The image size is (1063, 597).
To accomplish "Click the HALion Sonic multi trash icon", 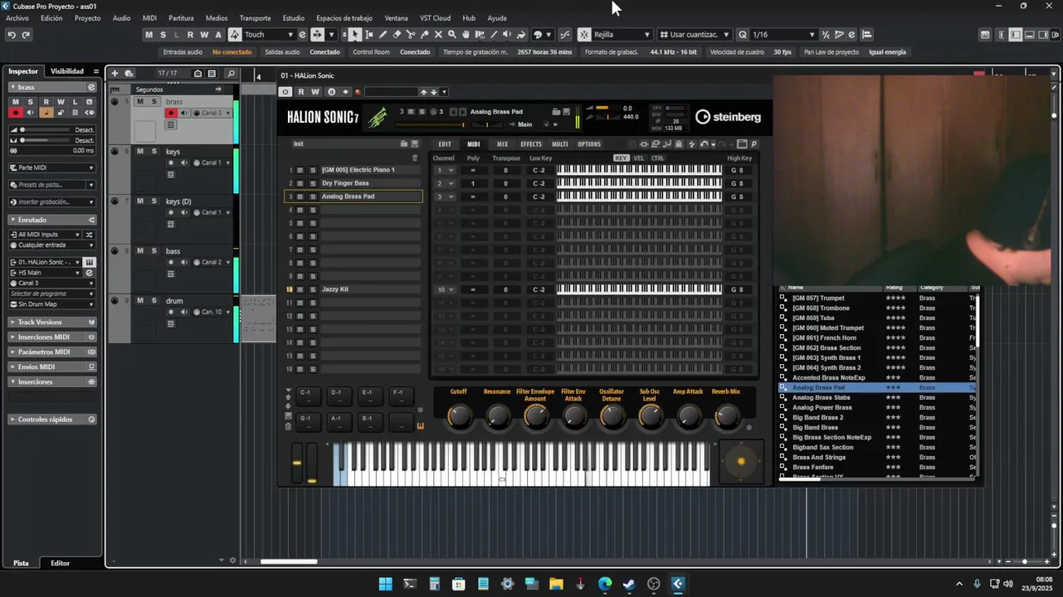I will pyautogui.click(x=415, y=158).
